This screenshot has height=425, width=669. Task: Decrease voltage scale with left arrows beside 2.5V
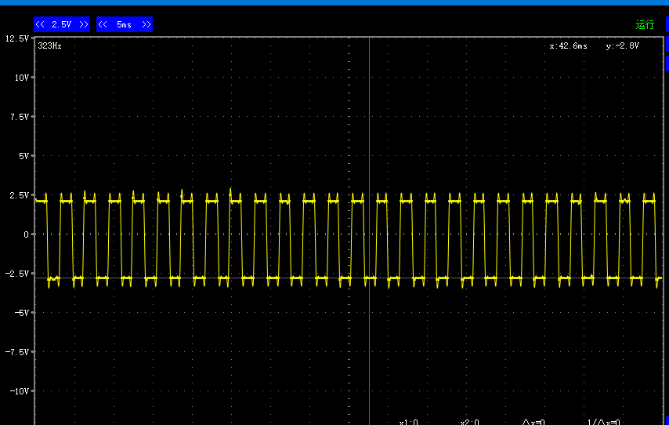(40, 24)
